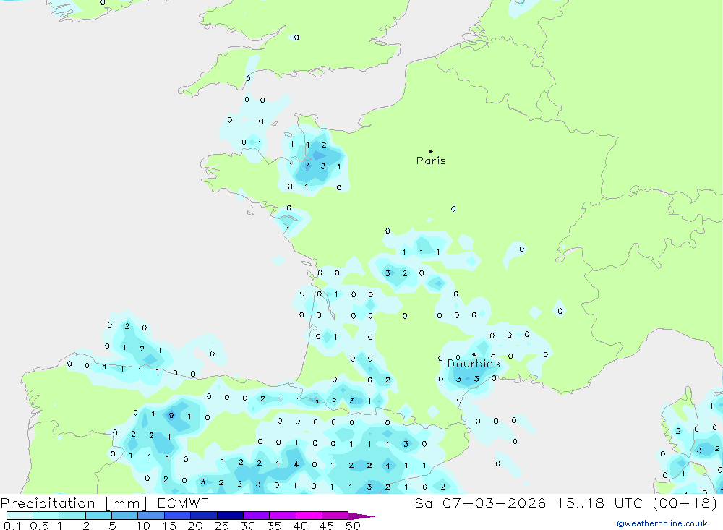
Task: Pick the 10–15 mm legend swatch
Action: [151, 516]
